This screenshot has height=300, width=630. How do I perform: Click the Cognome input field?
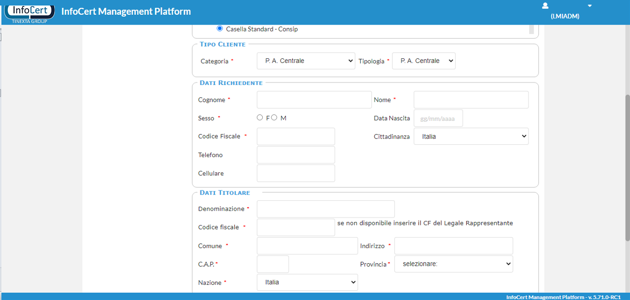[x=314, y=100]
